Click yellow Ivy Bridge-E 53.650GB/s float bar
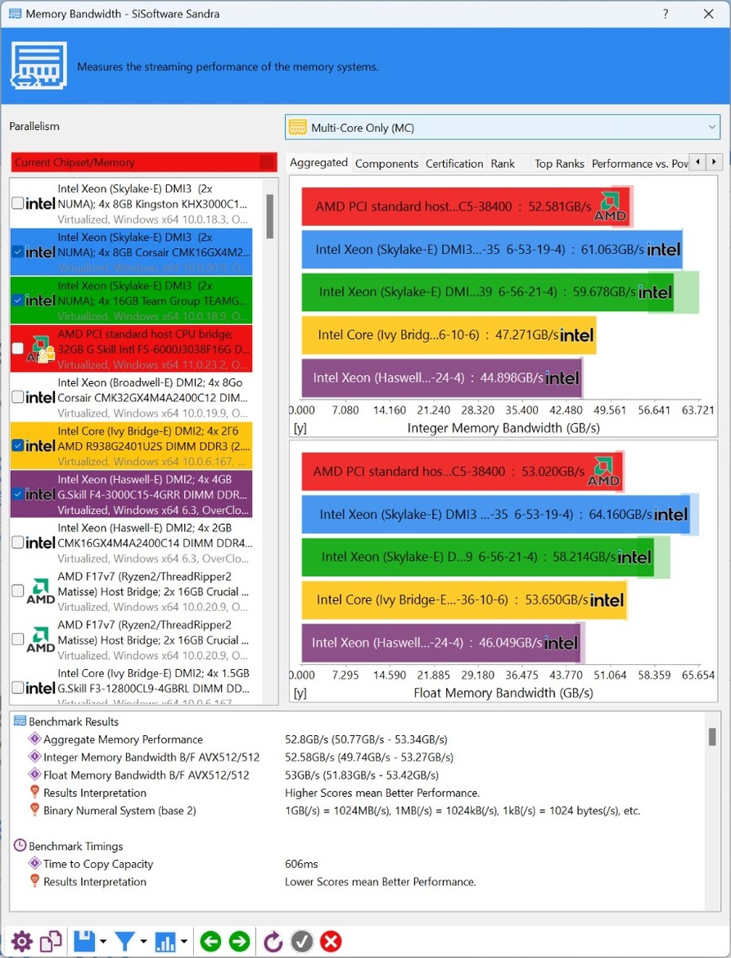This screenshot has height=958, width=731. (464, 599)
